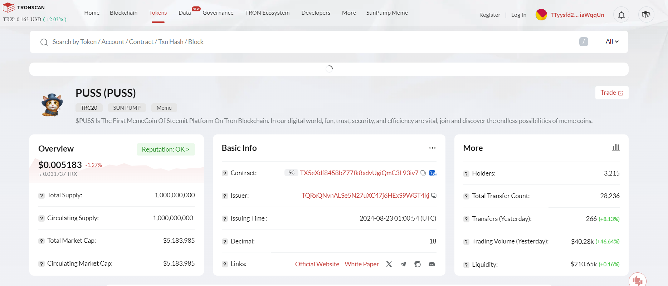
Task: Open the All search filter dropdown
Action: (x=612, y=41)
